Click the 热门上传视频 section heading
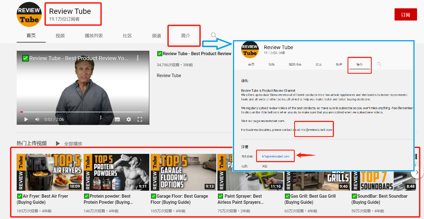 tap(32, 143)
